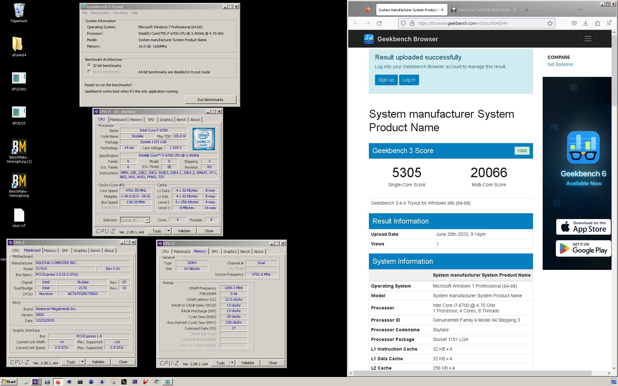Switch to the Intel Core i7 6700 browser tab
This screenshot has height=386, width=618.
(484, 10)
